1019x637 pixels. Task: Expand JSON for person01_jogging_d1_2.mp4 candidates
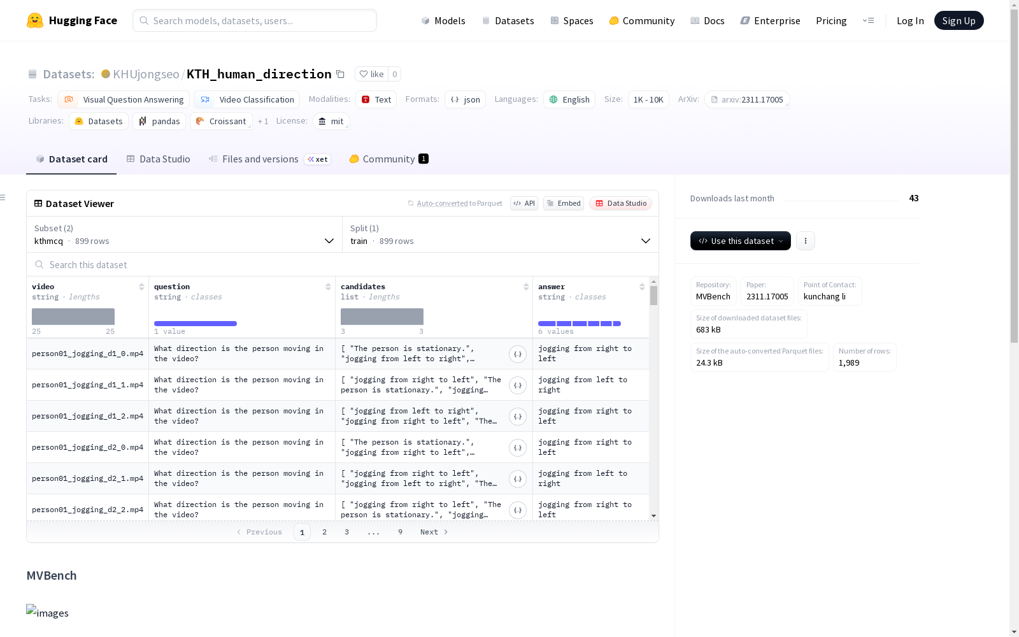(x=518, y=417)
